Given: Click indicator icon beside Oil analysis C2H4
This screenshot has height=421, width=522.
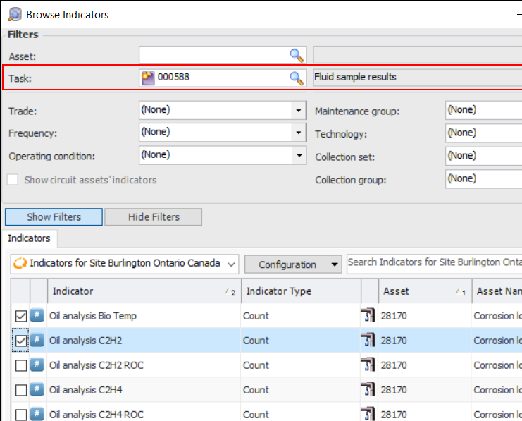Looking at the screenshot, I should click(37, 390).
